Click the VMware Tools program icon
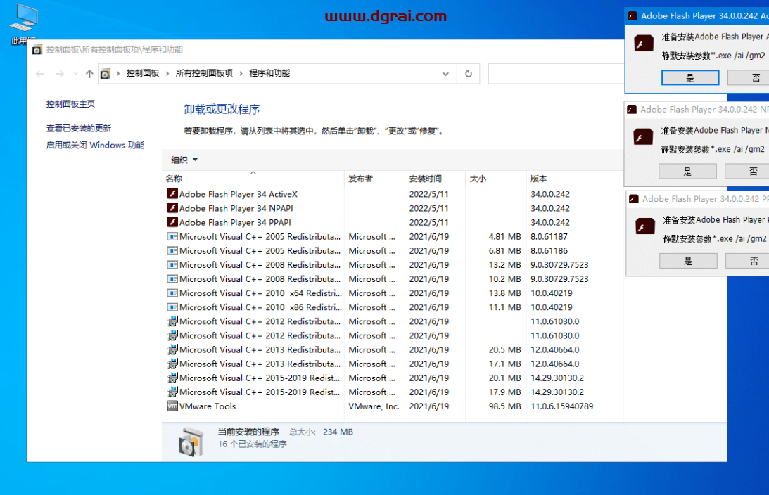The height and width of the screenshot is (495, 769). point(172,406)
